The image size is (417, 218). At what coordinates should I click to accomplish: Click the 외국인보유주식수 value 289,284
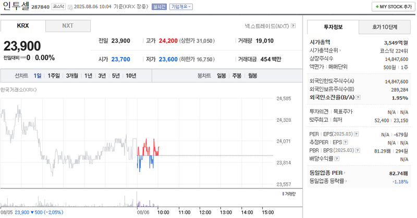(399, 89)
